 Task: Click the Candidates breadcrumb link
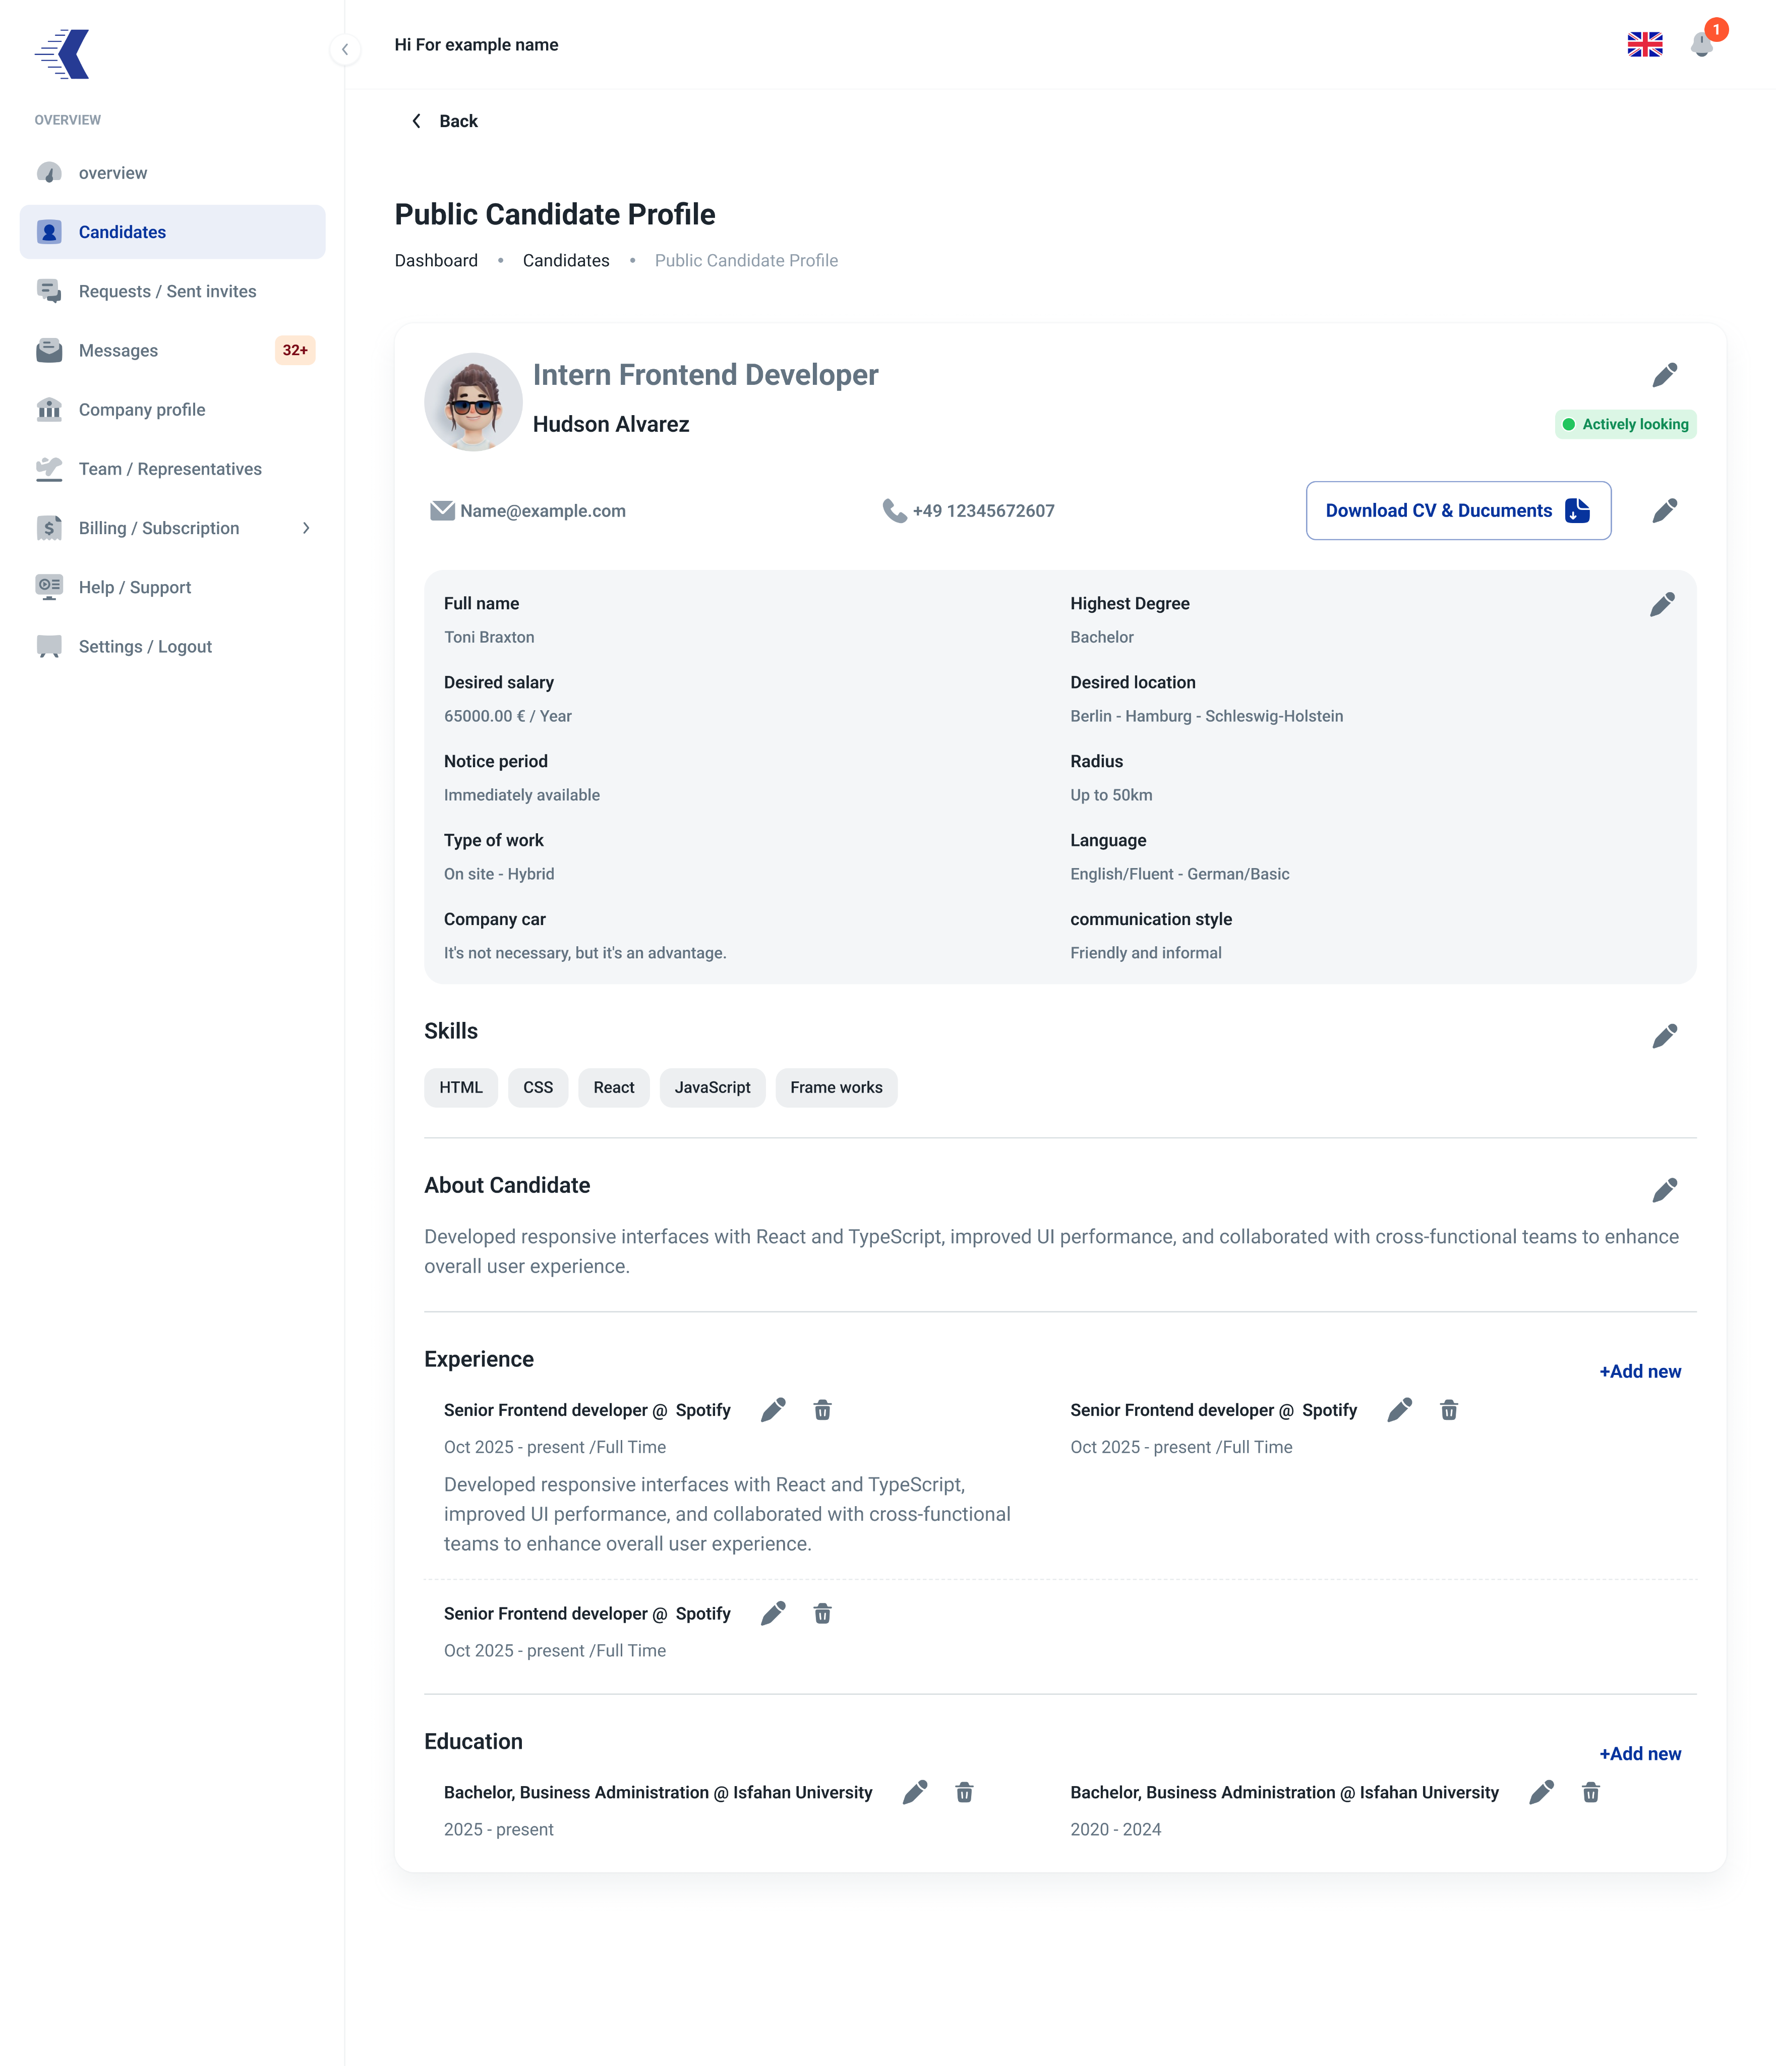566,260
